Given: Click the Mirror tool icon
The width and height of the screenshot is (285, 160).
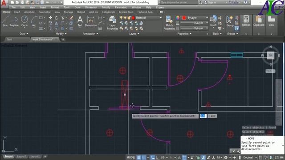Looking at the screenshot, I should pos(57,23).
